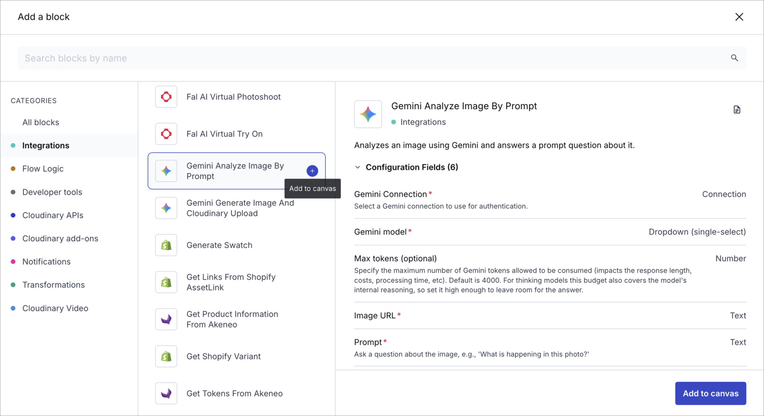Image resolution: width=764 pixels, height=416 pixels.
Task: Click the Gemini Generate Image And Cloudinary Upload icon
Action: [x=166, y=208]
